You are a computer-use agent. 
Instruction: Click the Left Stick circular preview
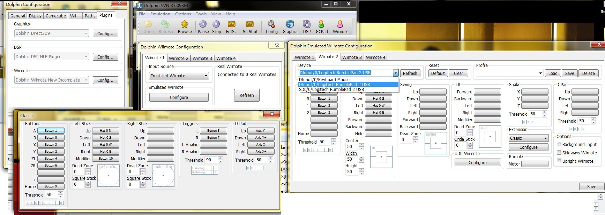[x=109, y=175]
